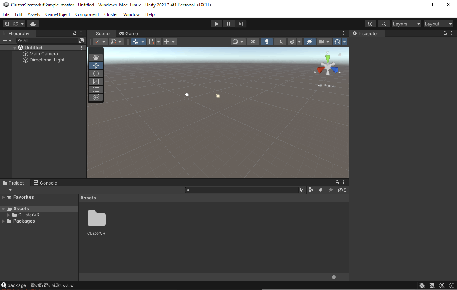Step one frame forward
Image resolution: width=457 pixels, height=290 pixels.
241,24
